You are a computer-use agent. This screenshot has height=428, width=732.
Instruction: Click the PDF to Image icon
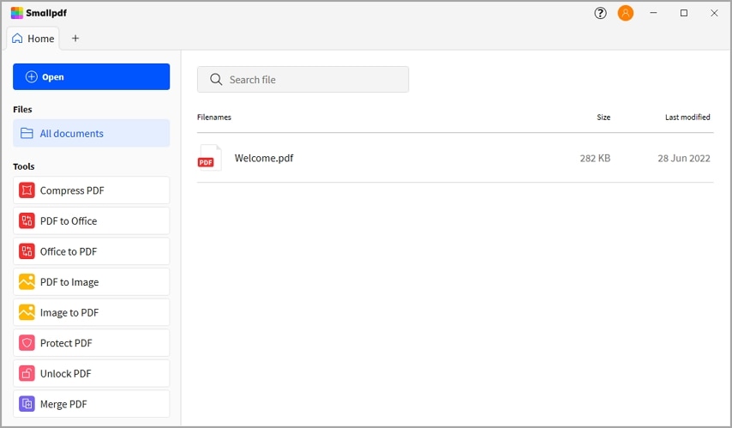point(27,282)
